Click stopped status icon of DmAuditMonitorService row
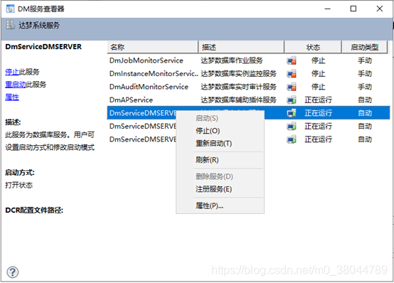The height and width of the screenshot is (283, 394). pos(292,87)
